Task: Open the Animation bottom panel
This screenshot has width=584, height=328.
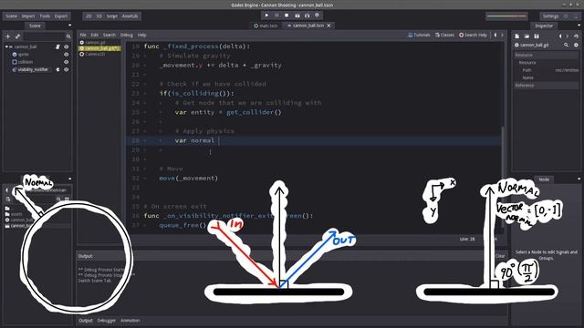Action: pyautogui.click(x=130, y=320)
